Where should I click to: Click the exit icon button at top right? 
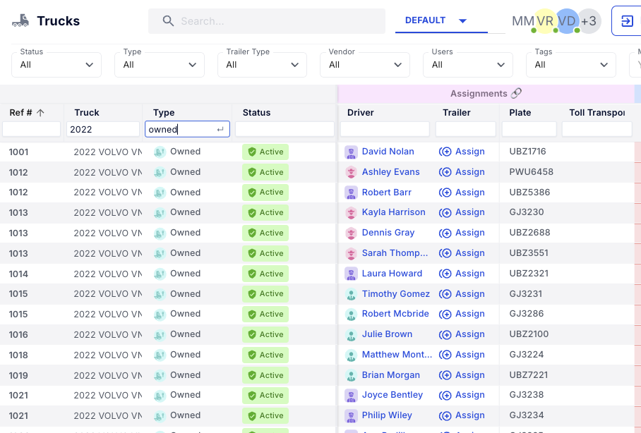pos(626,21)
